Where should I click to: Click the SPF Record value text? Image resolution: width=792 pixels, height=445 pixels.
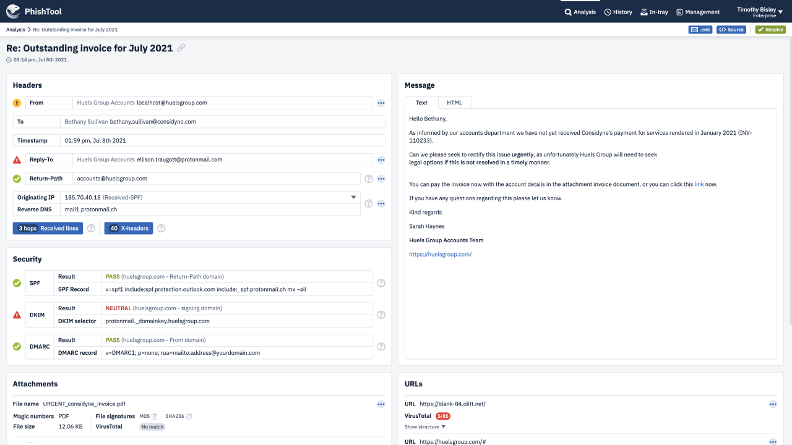click(x=206, y=289)
